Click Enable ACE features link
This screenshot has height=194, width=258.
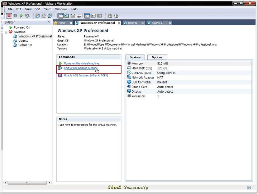point(76,75)
